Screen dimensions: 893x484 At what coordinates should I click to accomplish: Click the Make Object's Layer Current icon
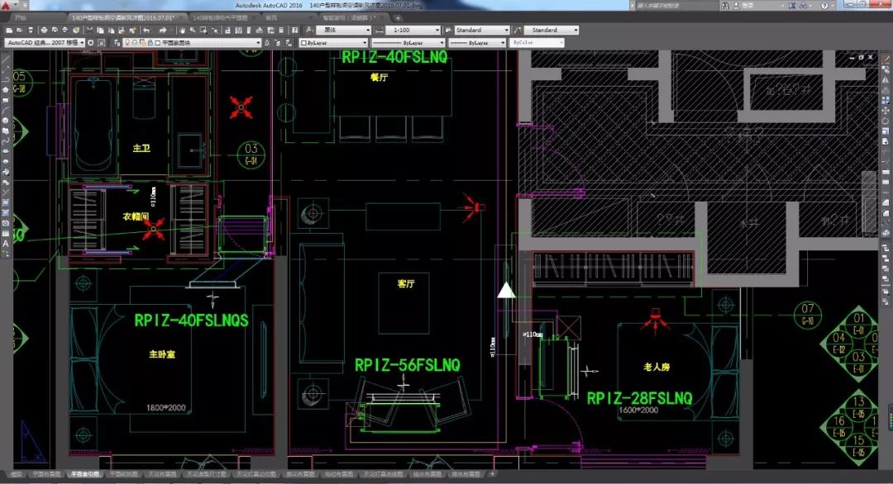(x=266, y=43)
